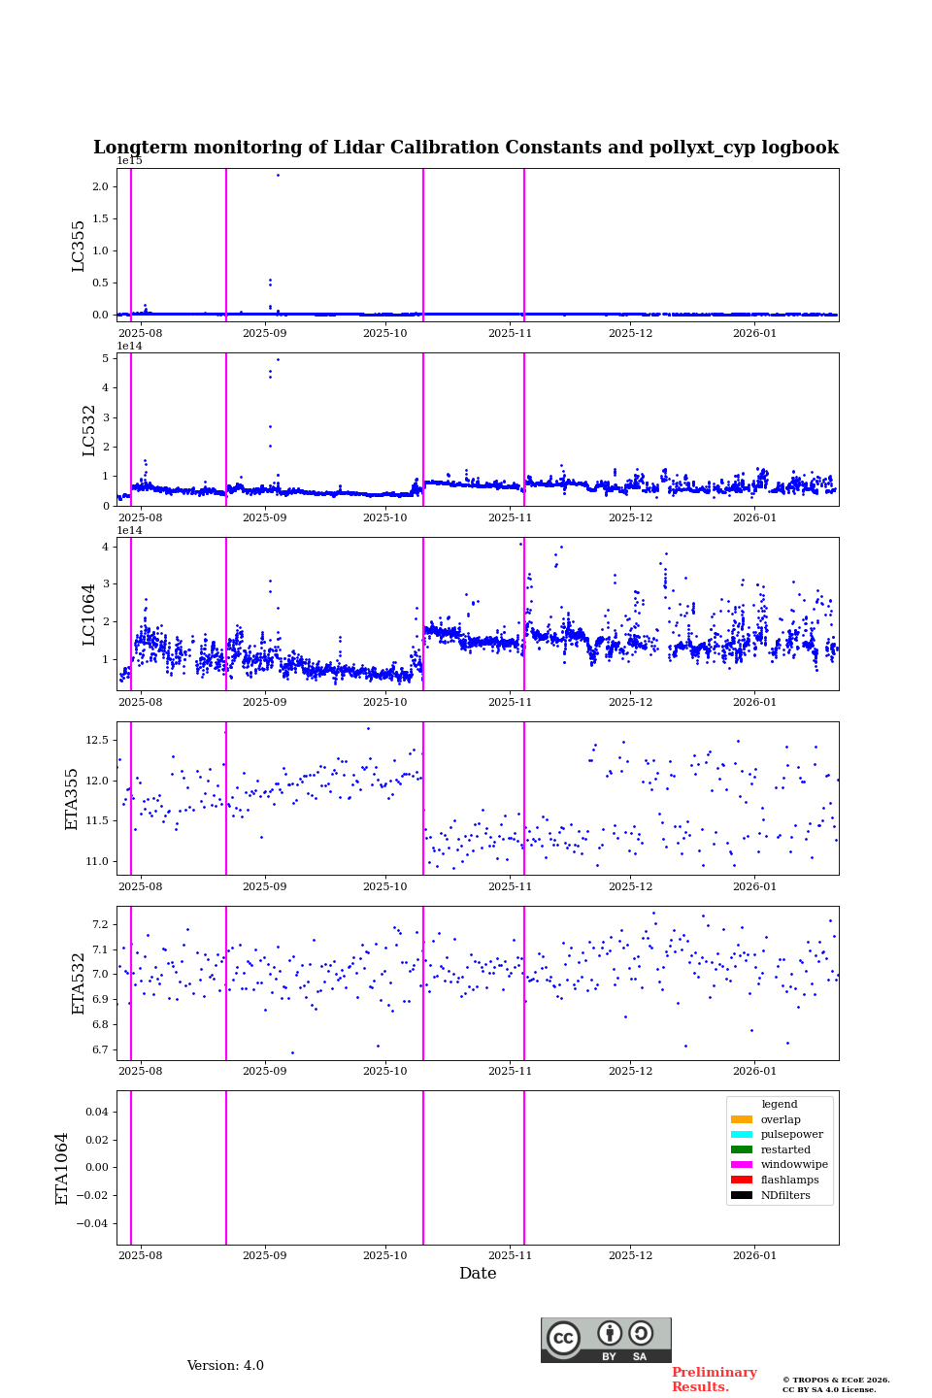Select the LC1064 y-axis label

coord(89,615)
